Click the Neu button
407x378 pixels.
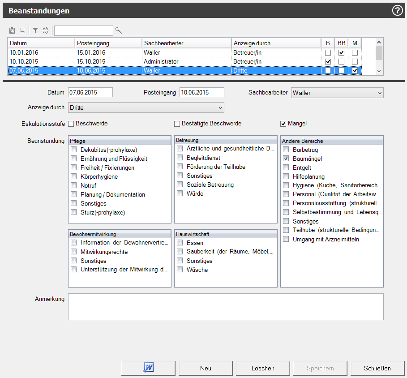[206, 368]
